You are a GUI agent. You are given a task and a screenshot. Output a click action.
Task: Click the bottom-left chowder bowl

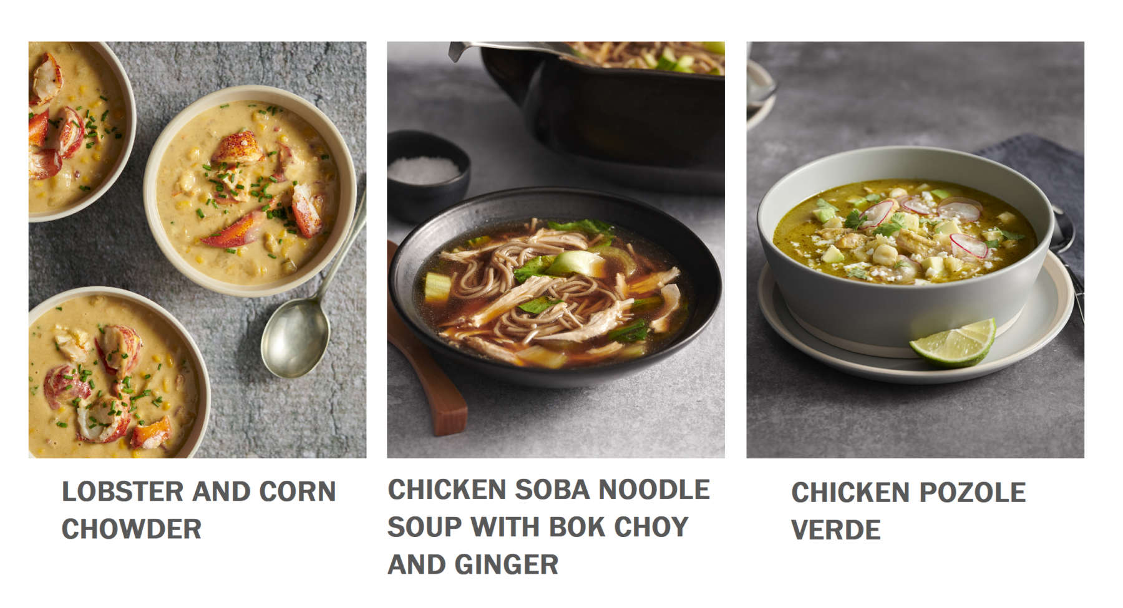115,374
